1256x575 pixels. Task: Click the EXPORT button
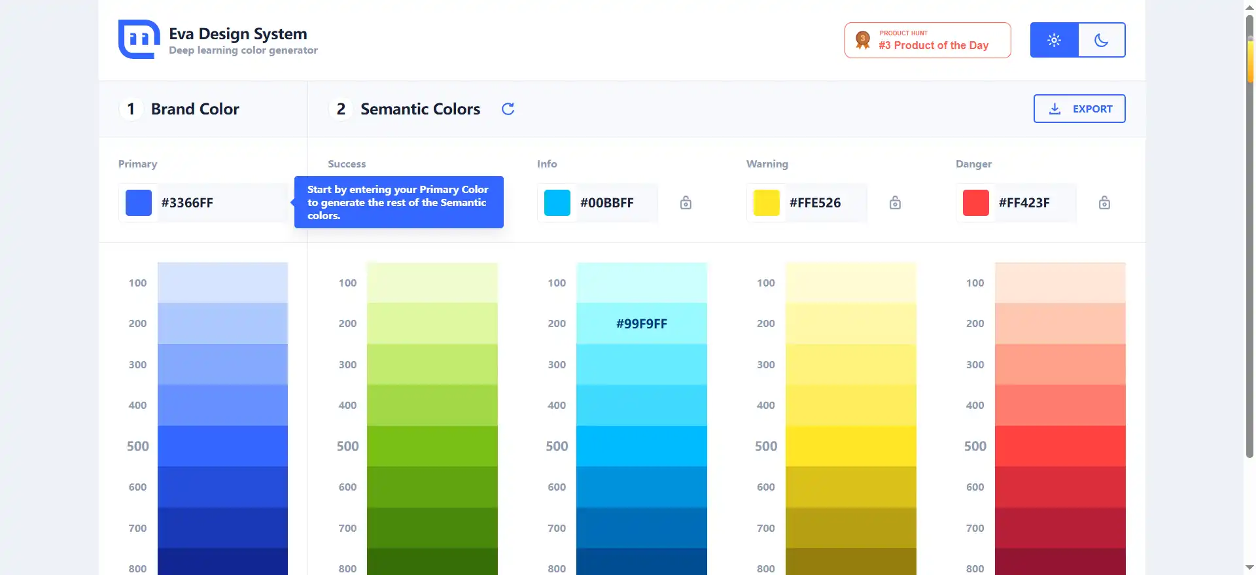point(1079,109)
